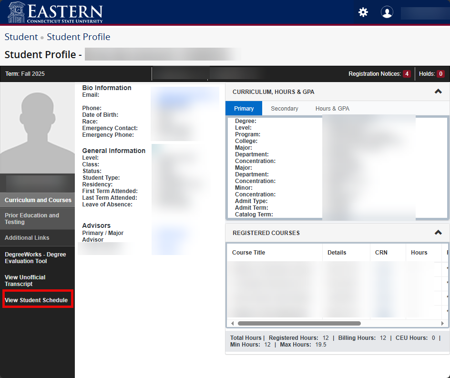The height and width of the screenshot is (378, 450).
Task: Select the Primary tab
Action: click(244, 109)
